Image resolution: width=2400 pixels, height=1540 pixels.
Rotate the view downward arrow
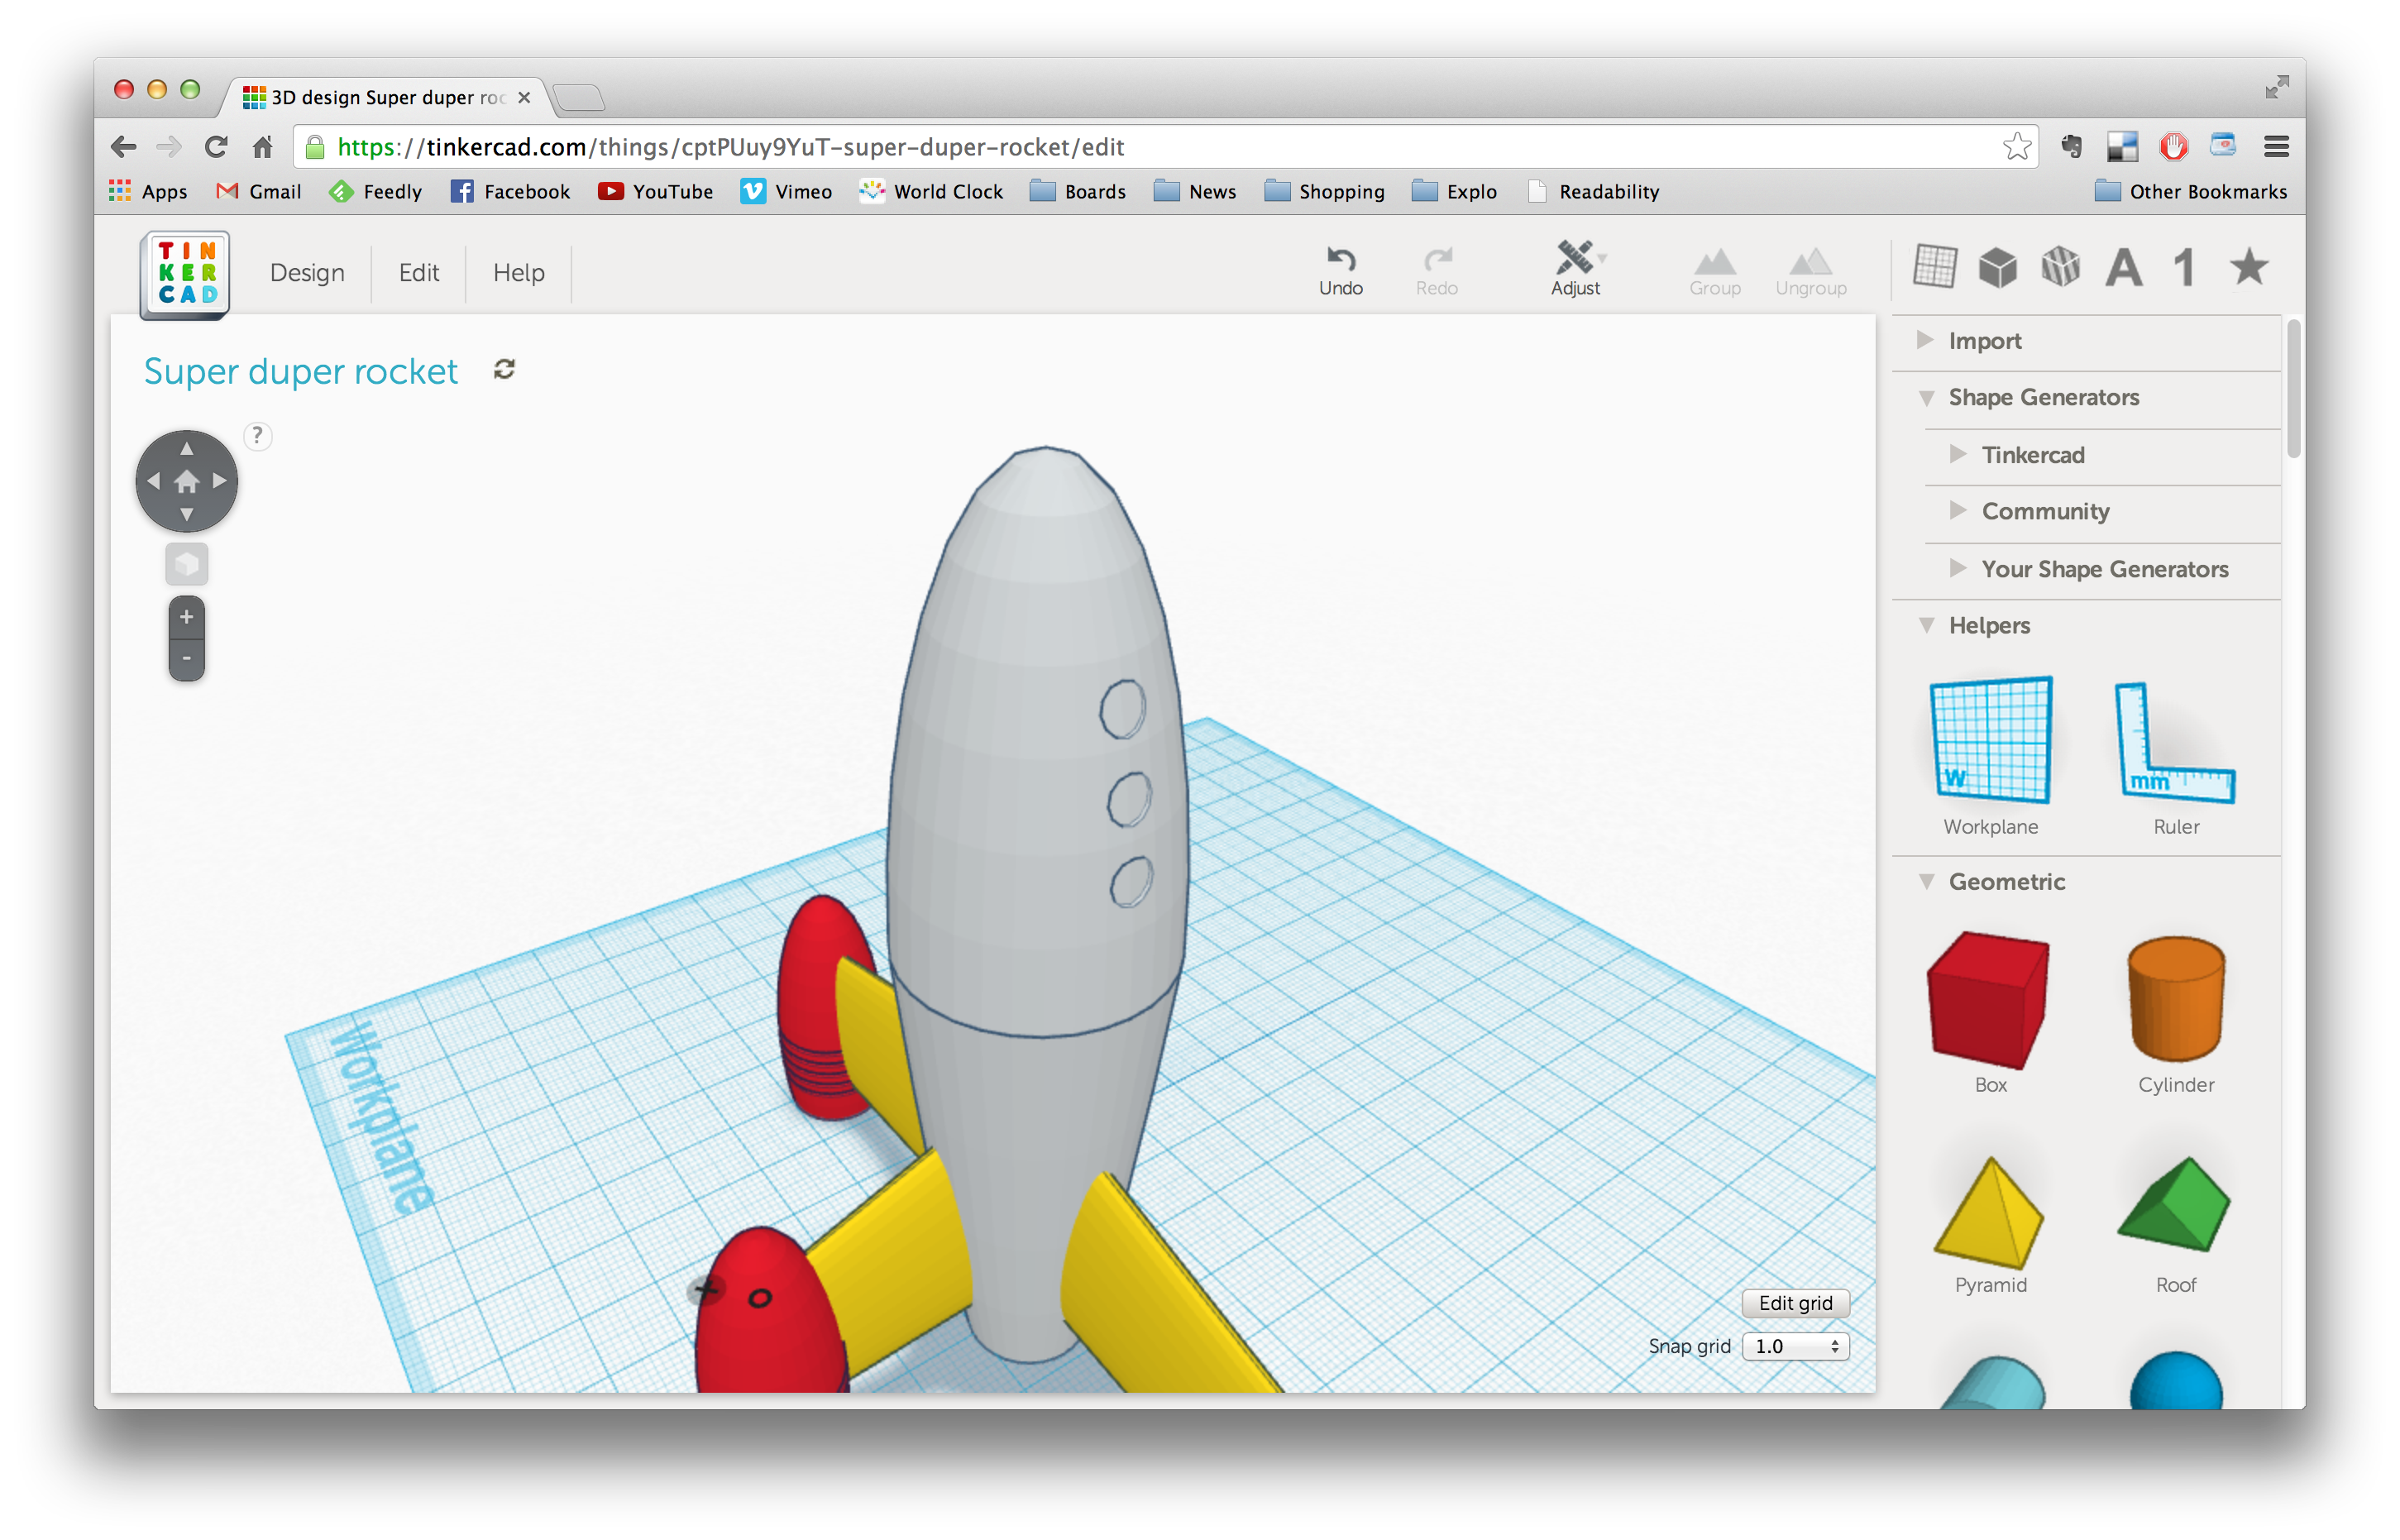point(186,514)
